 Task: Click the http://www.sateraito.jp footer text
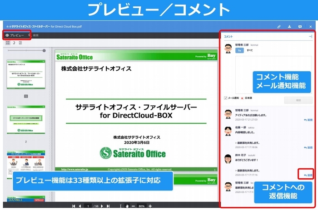point(75,169)
